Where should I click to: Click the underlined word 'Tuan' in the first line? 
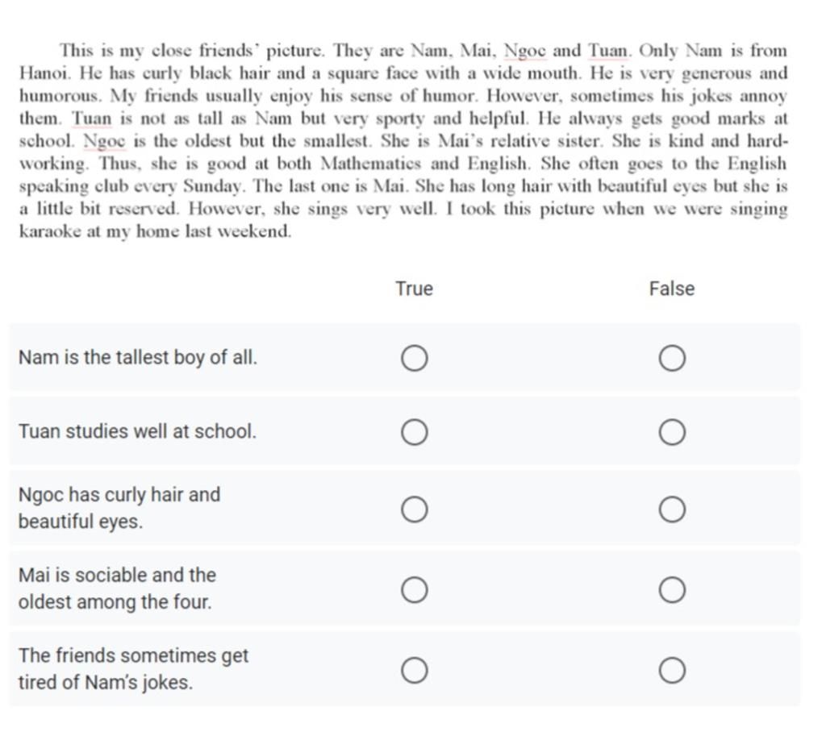click(608, 51)
